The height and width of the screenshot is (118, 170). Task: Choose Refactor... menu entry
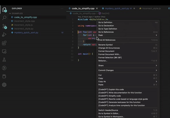coord(128,61)
